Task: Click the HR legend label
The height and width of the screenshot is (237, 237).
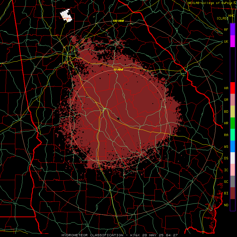Action: pos(226,123)
